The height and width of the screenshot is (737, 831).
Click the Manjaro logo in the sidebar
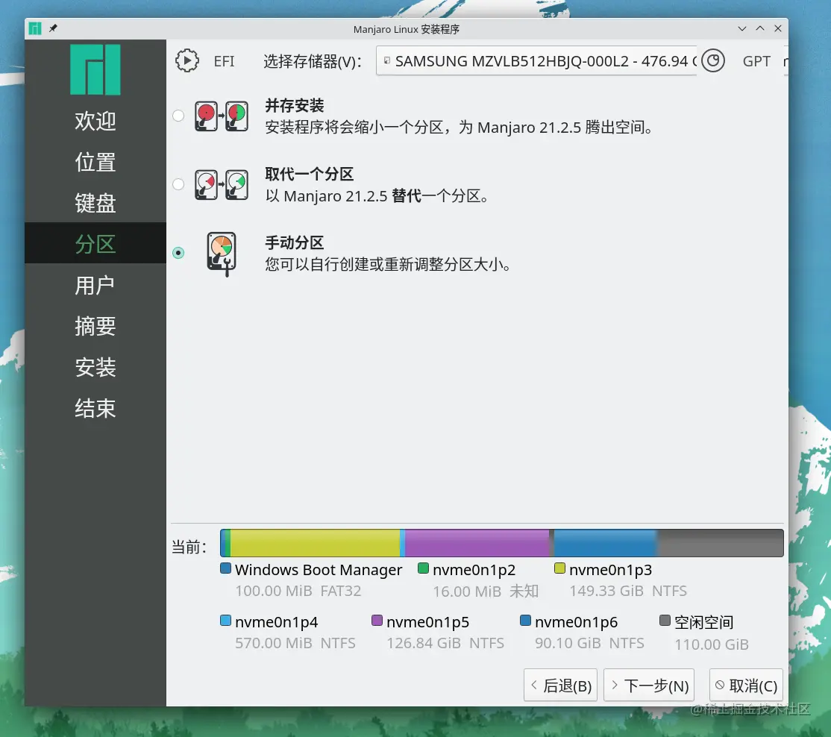(95, 69)
